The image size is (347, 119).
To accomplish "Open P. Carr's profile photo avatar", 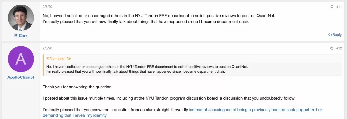I will click(x=21, y=18).
